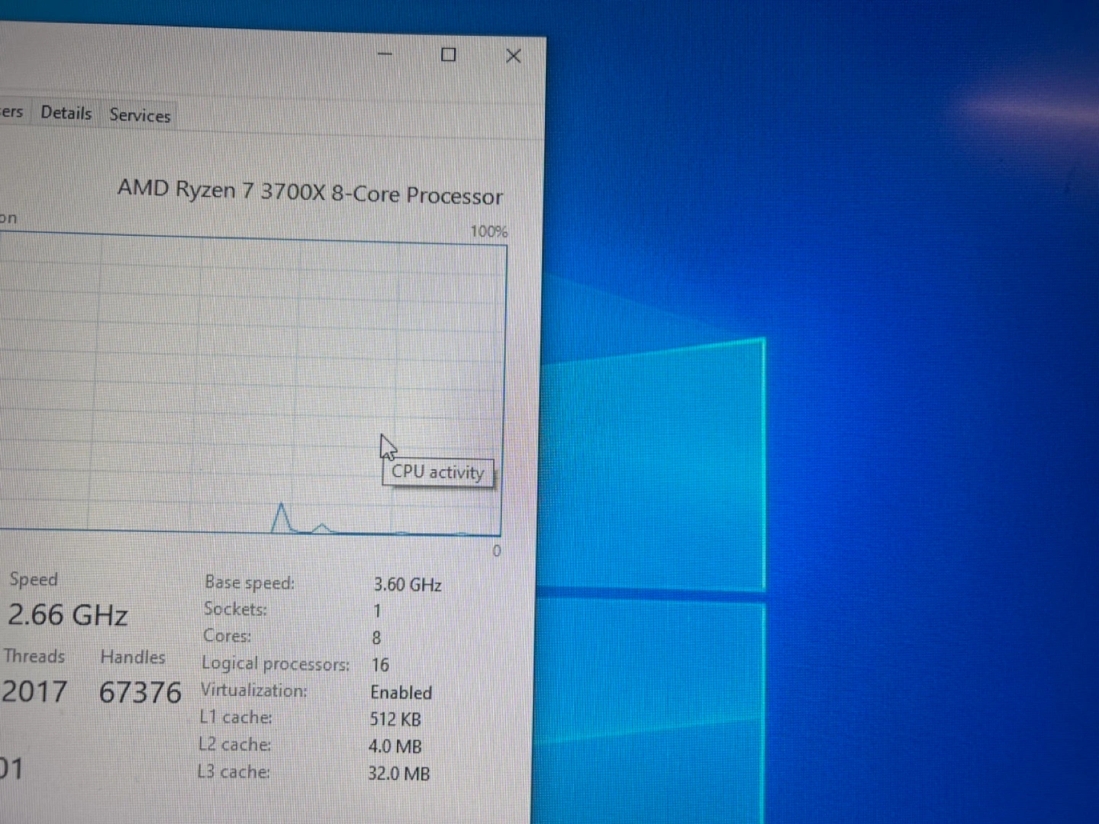The image size is (1099, 824).
Task: Click the 2017 threads count
Action: pyautogui.click(x=34, y=692)
